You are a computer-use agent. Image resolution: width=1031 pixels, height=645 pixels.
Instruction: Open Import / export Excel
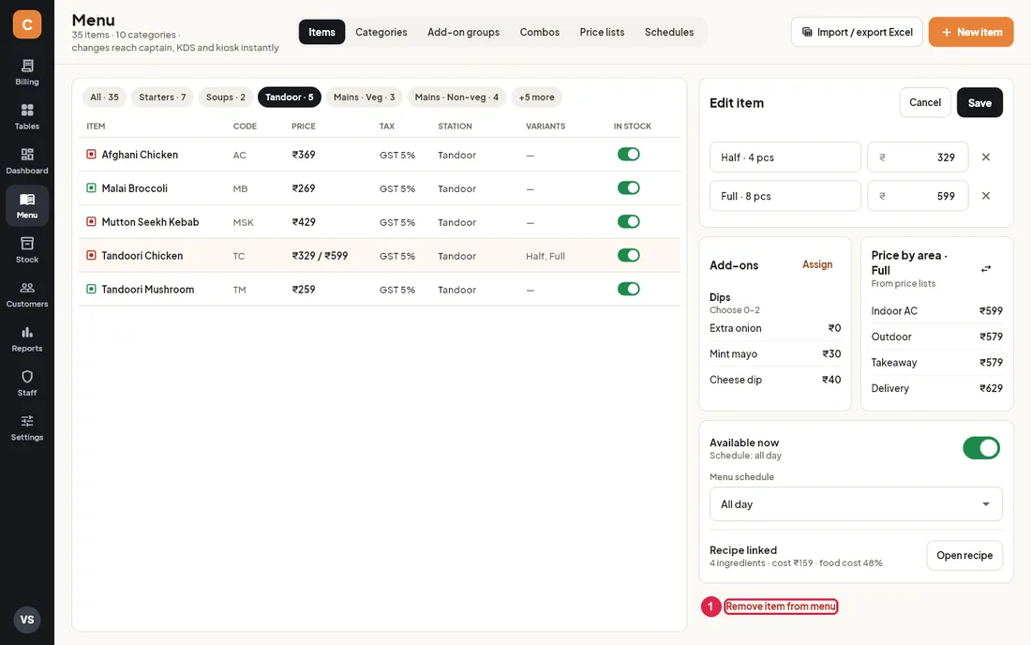click(x=857, y=32)
